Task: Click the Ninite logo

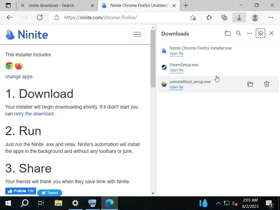Action: [x=27, y=34]
